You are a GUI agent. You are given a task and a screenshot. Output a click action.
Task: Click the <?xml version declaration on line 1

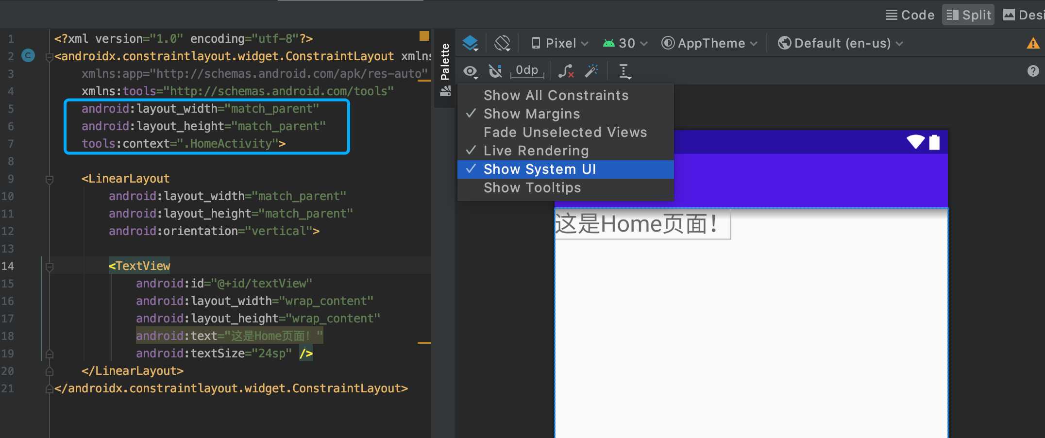[x=184, y=38]
